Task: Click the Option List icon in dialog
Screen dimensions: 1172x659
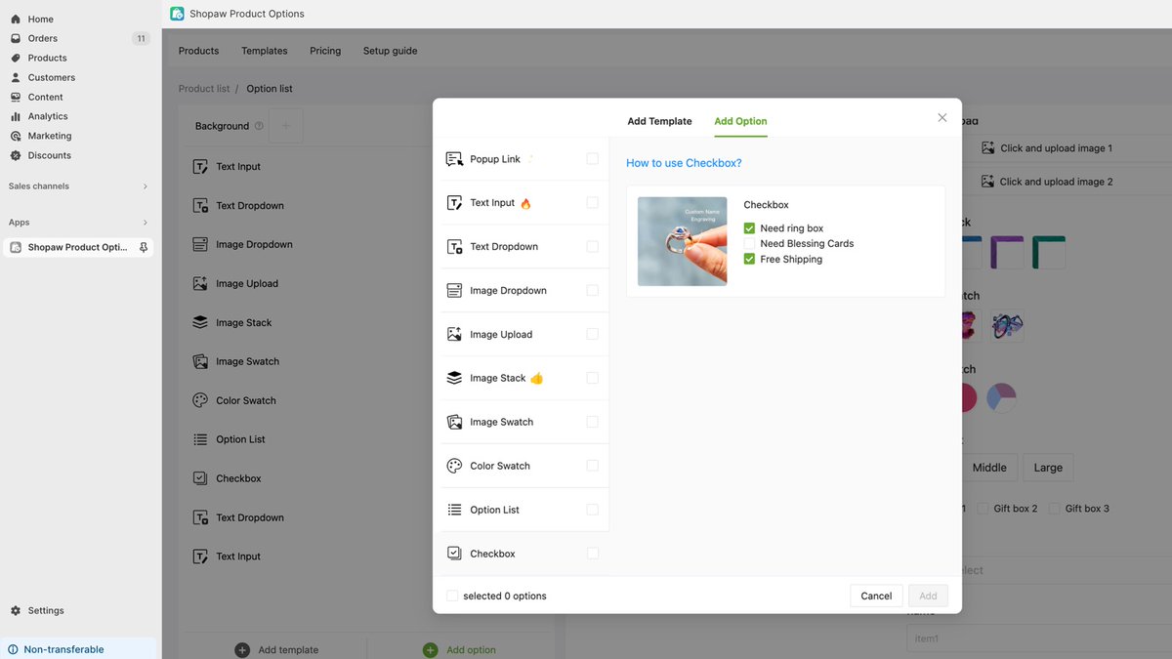Action: click(454, 510)
